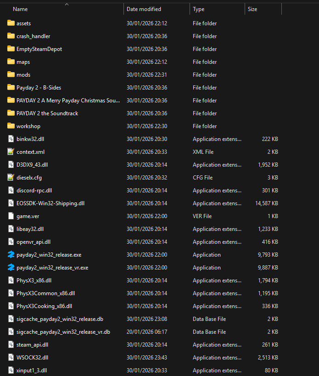
Task: Sort by Date modified column header
Action: 144,9
